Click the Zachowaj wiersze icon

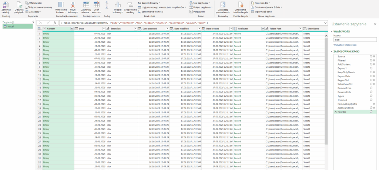86,4
